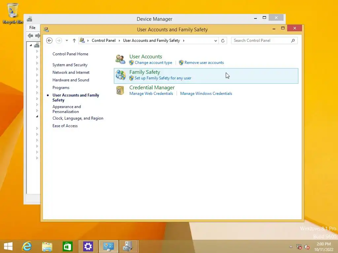Open PC Settings gear on the taskbar
Screen dimensions: 338x253
[x=88, y=246]
